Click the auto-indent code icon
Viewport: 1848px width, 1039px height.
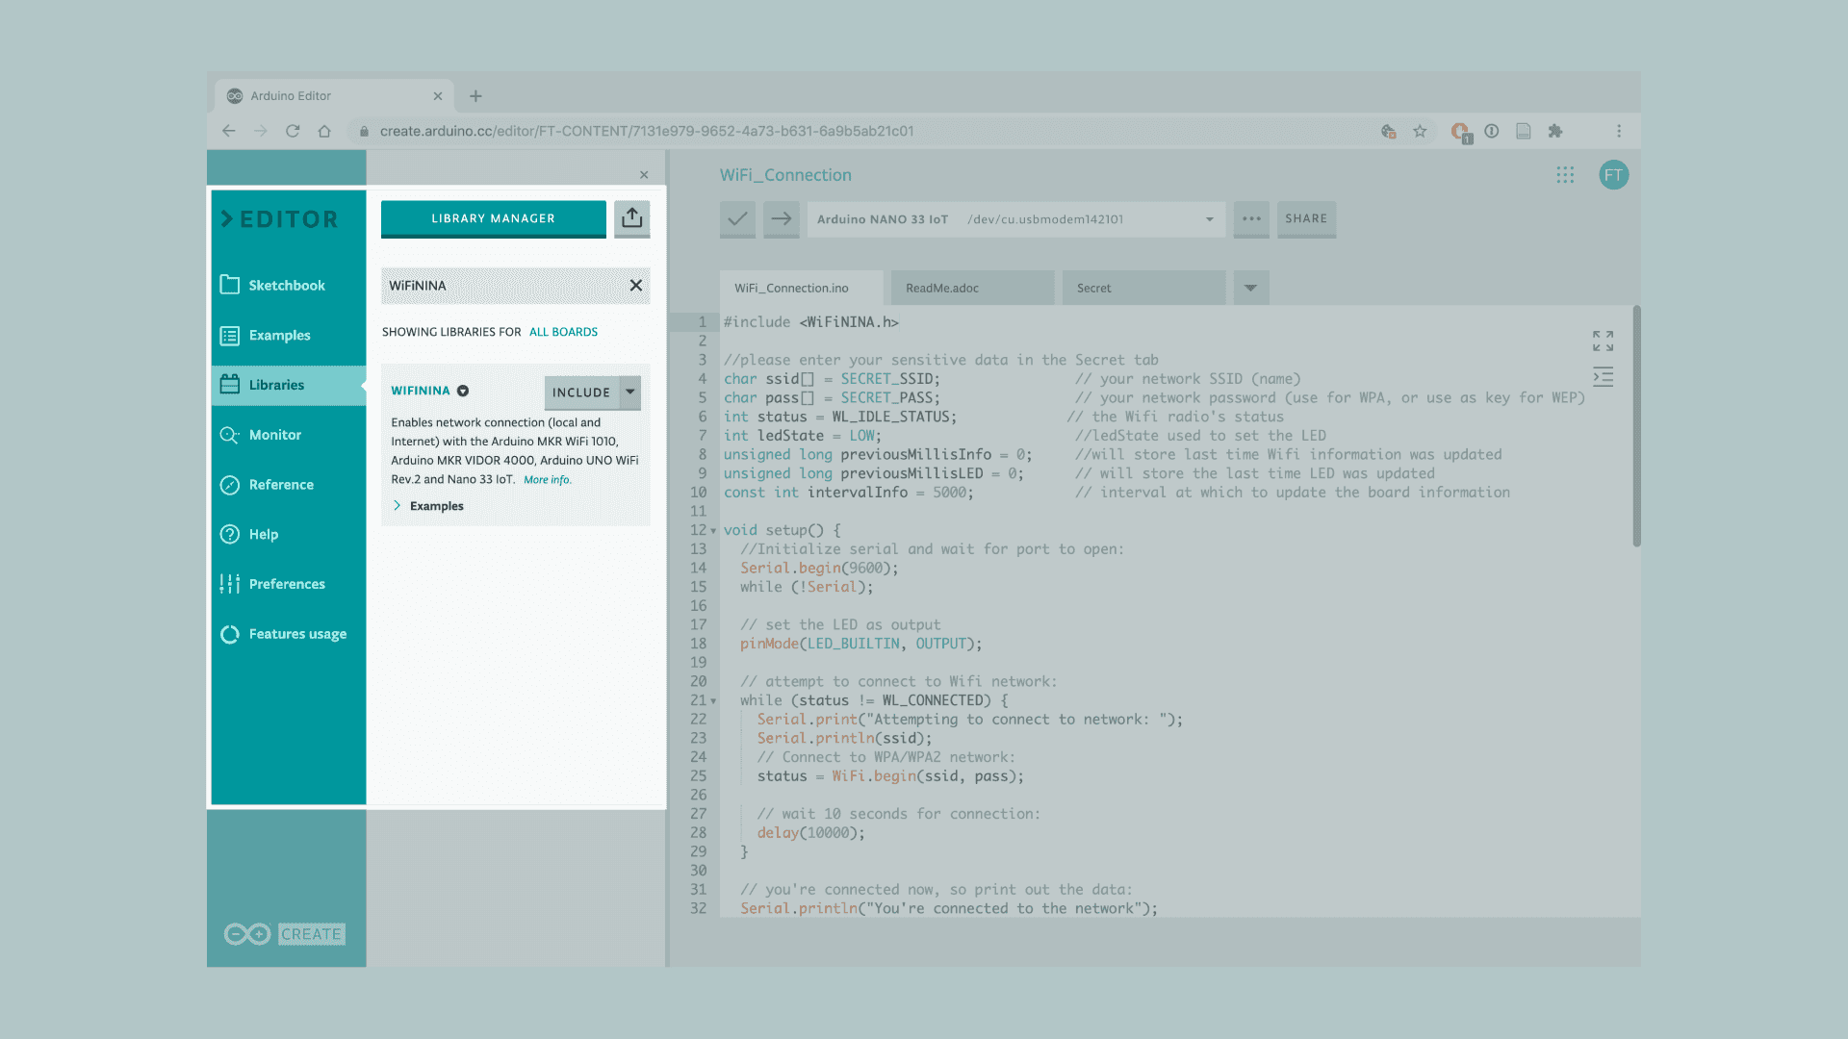[x=1603, y=377]
